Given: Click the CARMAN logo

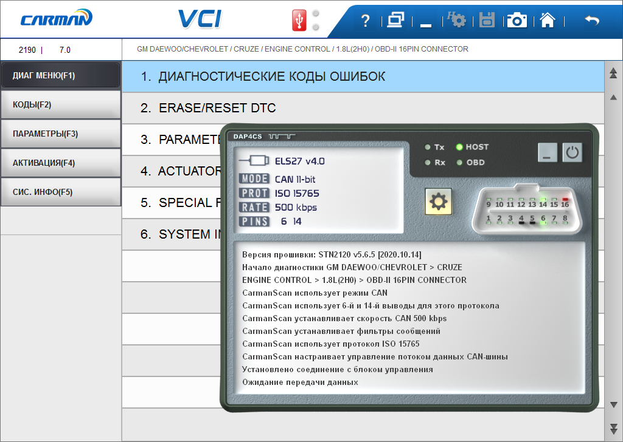Looking at the screenshot, I should (57, 18).
